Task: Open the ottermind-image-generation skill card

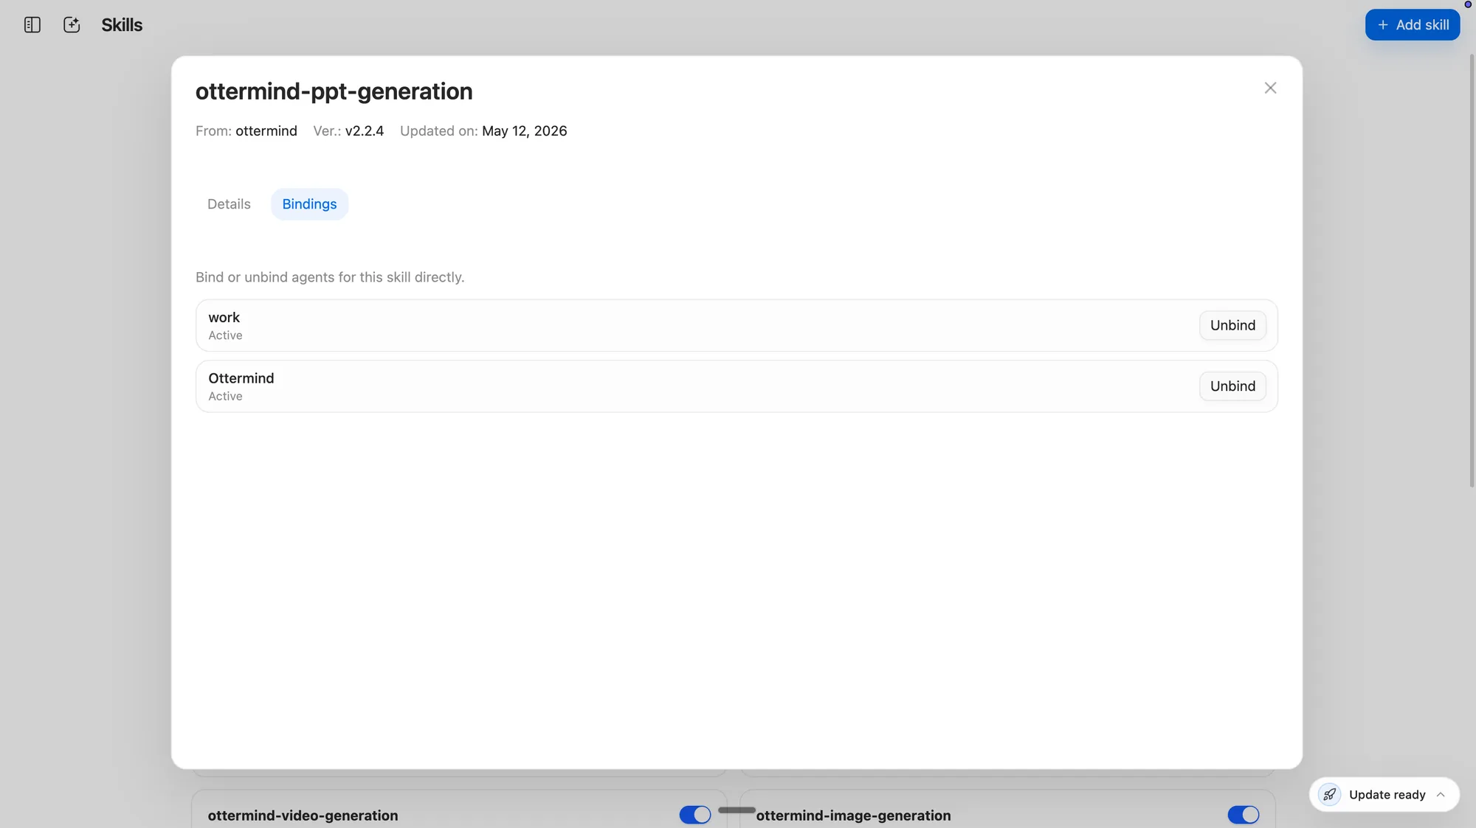Action: 1007,810
